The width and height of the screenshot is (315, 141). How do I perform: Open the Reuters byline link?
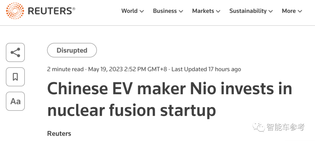[59, 134]
